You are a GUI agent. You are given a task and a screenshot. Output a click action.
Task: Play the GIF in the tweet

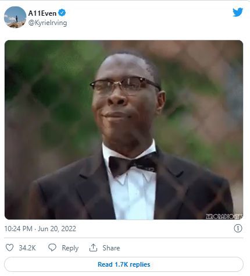[124, 130]
